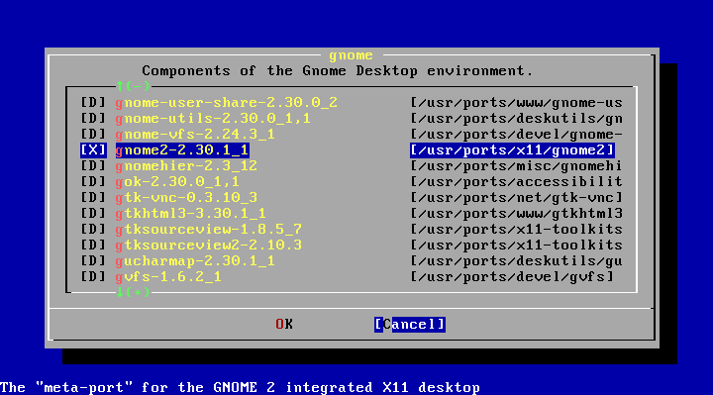This screenshot has width=713, height=395.
Task: Click the path /usr/ports/devel/gnome-
Action: pos(517,135)
